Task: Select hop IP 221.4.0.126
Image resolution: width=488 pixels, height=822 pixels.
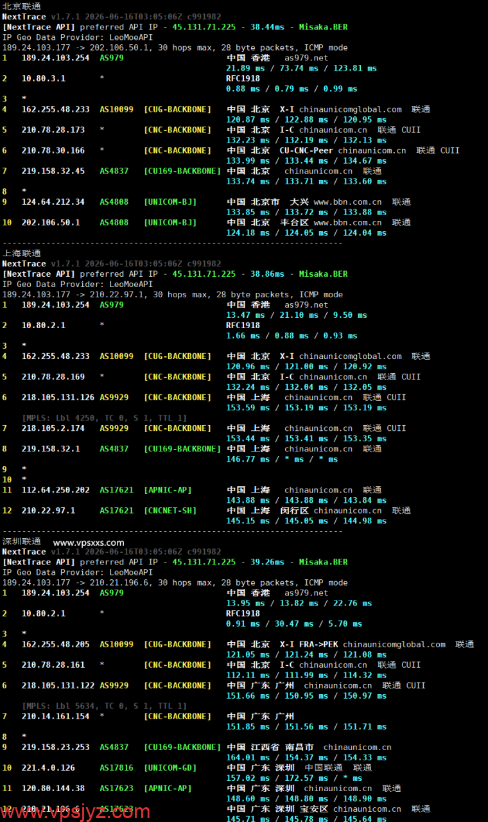Action: click(x=48, y=767)
